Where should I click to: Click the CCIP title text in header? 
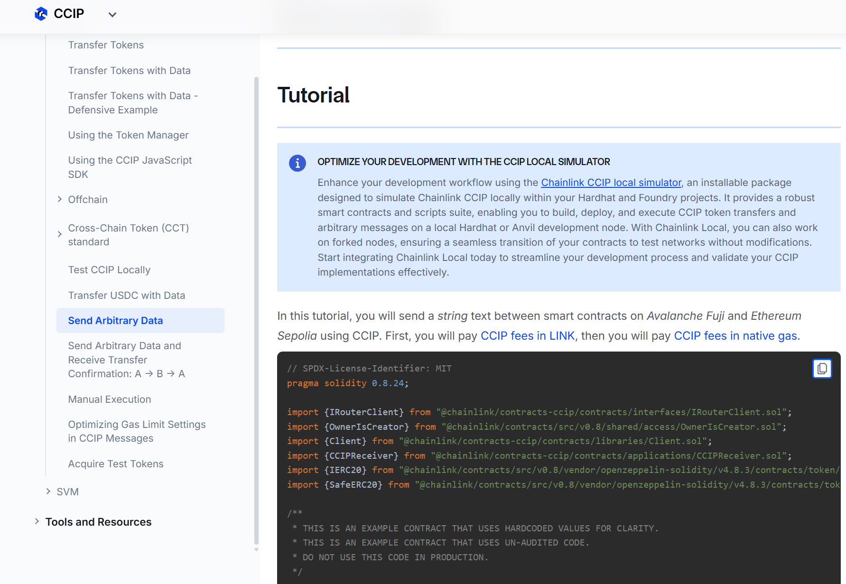pyautogui.click(x=69, y=14)
